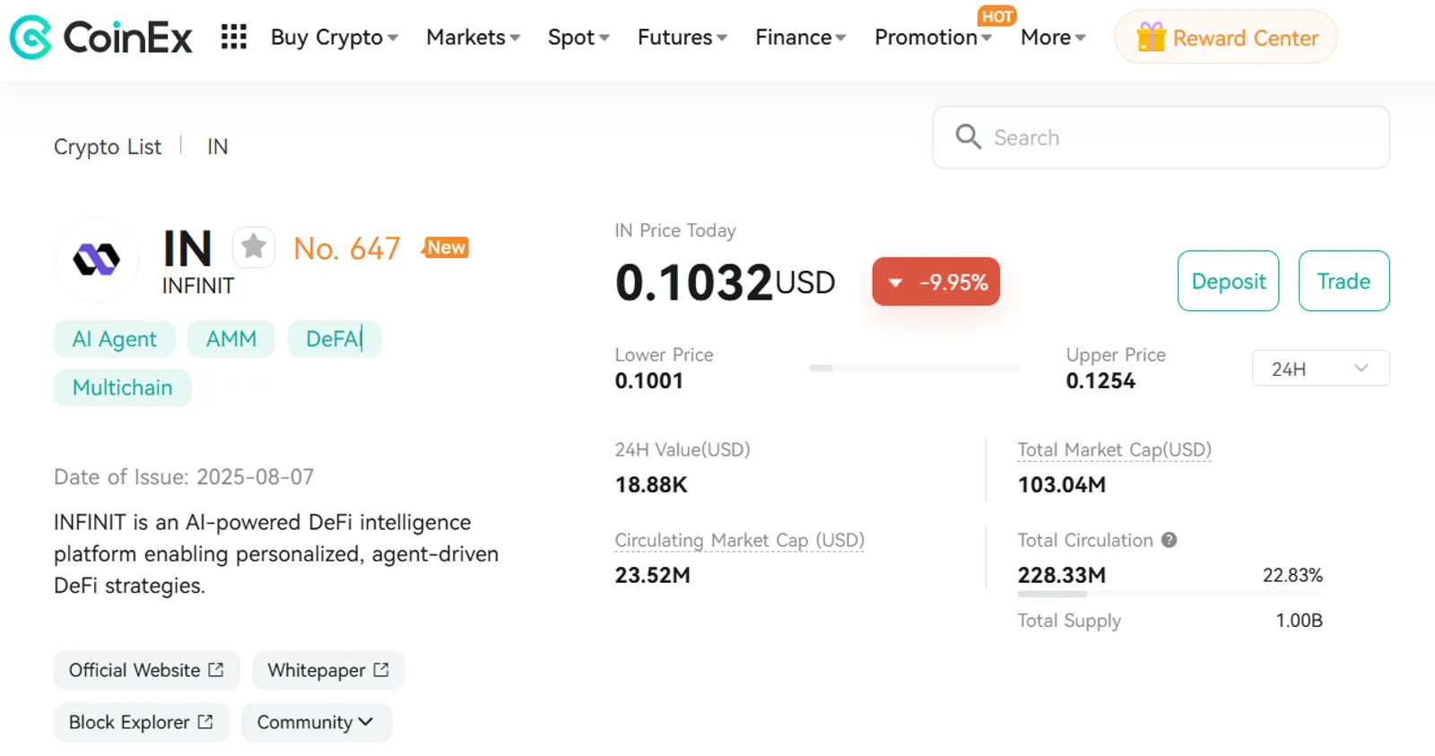This screenshot has height=756, width=1435.
Task: Click the CoinEx logo
Action: click(x=100, y=38)
